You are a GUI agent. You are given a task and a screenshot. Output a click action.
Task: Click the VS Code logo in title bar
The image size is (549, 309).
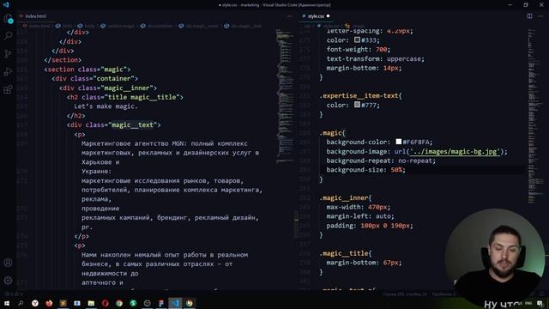6,4
